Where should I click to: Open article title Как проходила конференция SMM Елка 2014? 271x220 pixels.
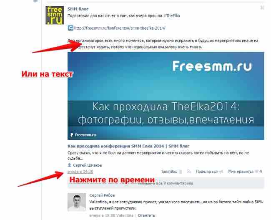coord(128,146)
